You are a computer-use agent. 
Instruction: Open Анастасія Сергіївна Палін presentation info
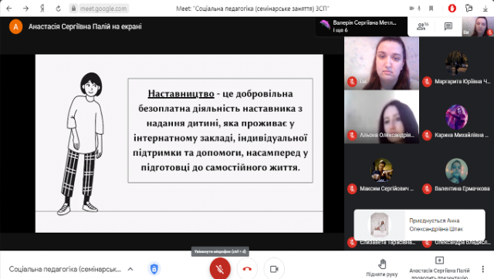point(439,268)
